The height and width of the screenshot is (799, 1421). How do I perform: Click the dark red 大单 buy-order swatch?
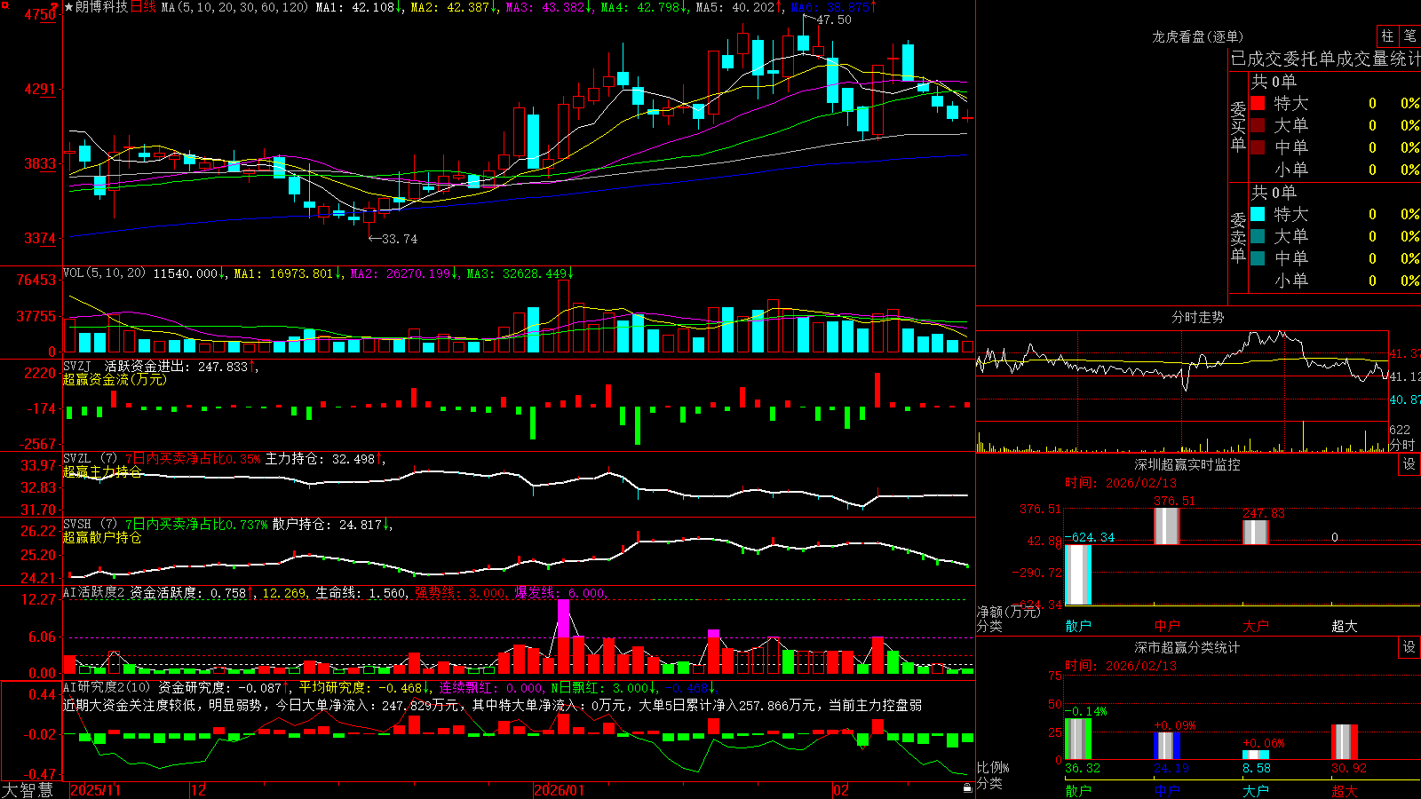[x=1258, y=125]
